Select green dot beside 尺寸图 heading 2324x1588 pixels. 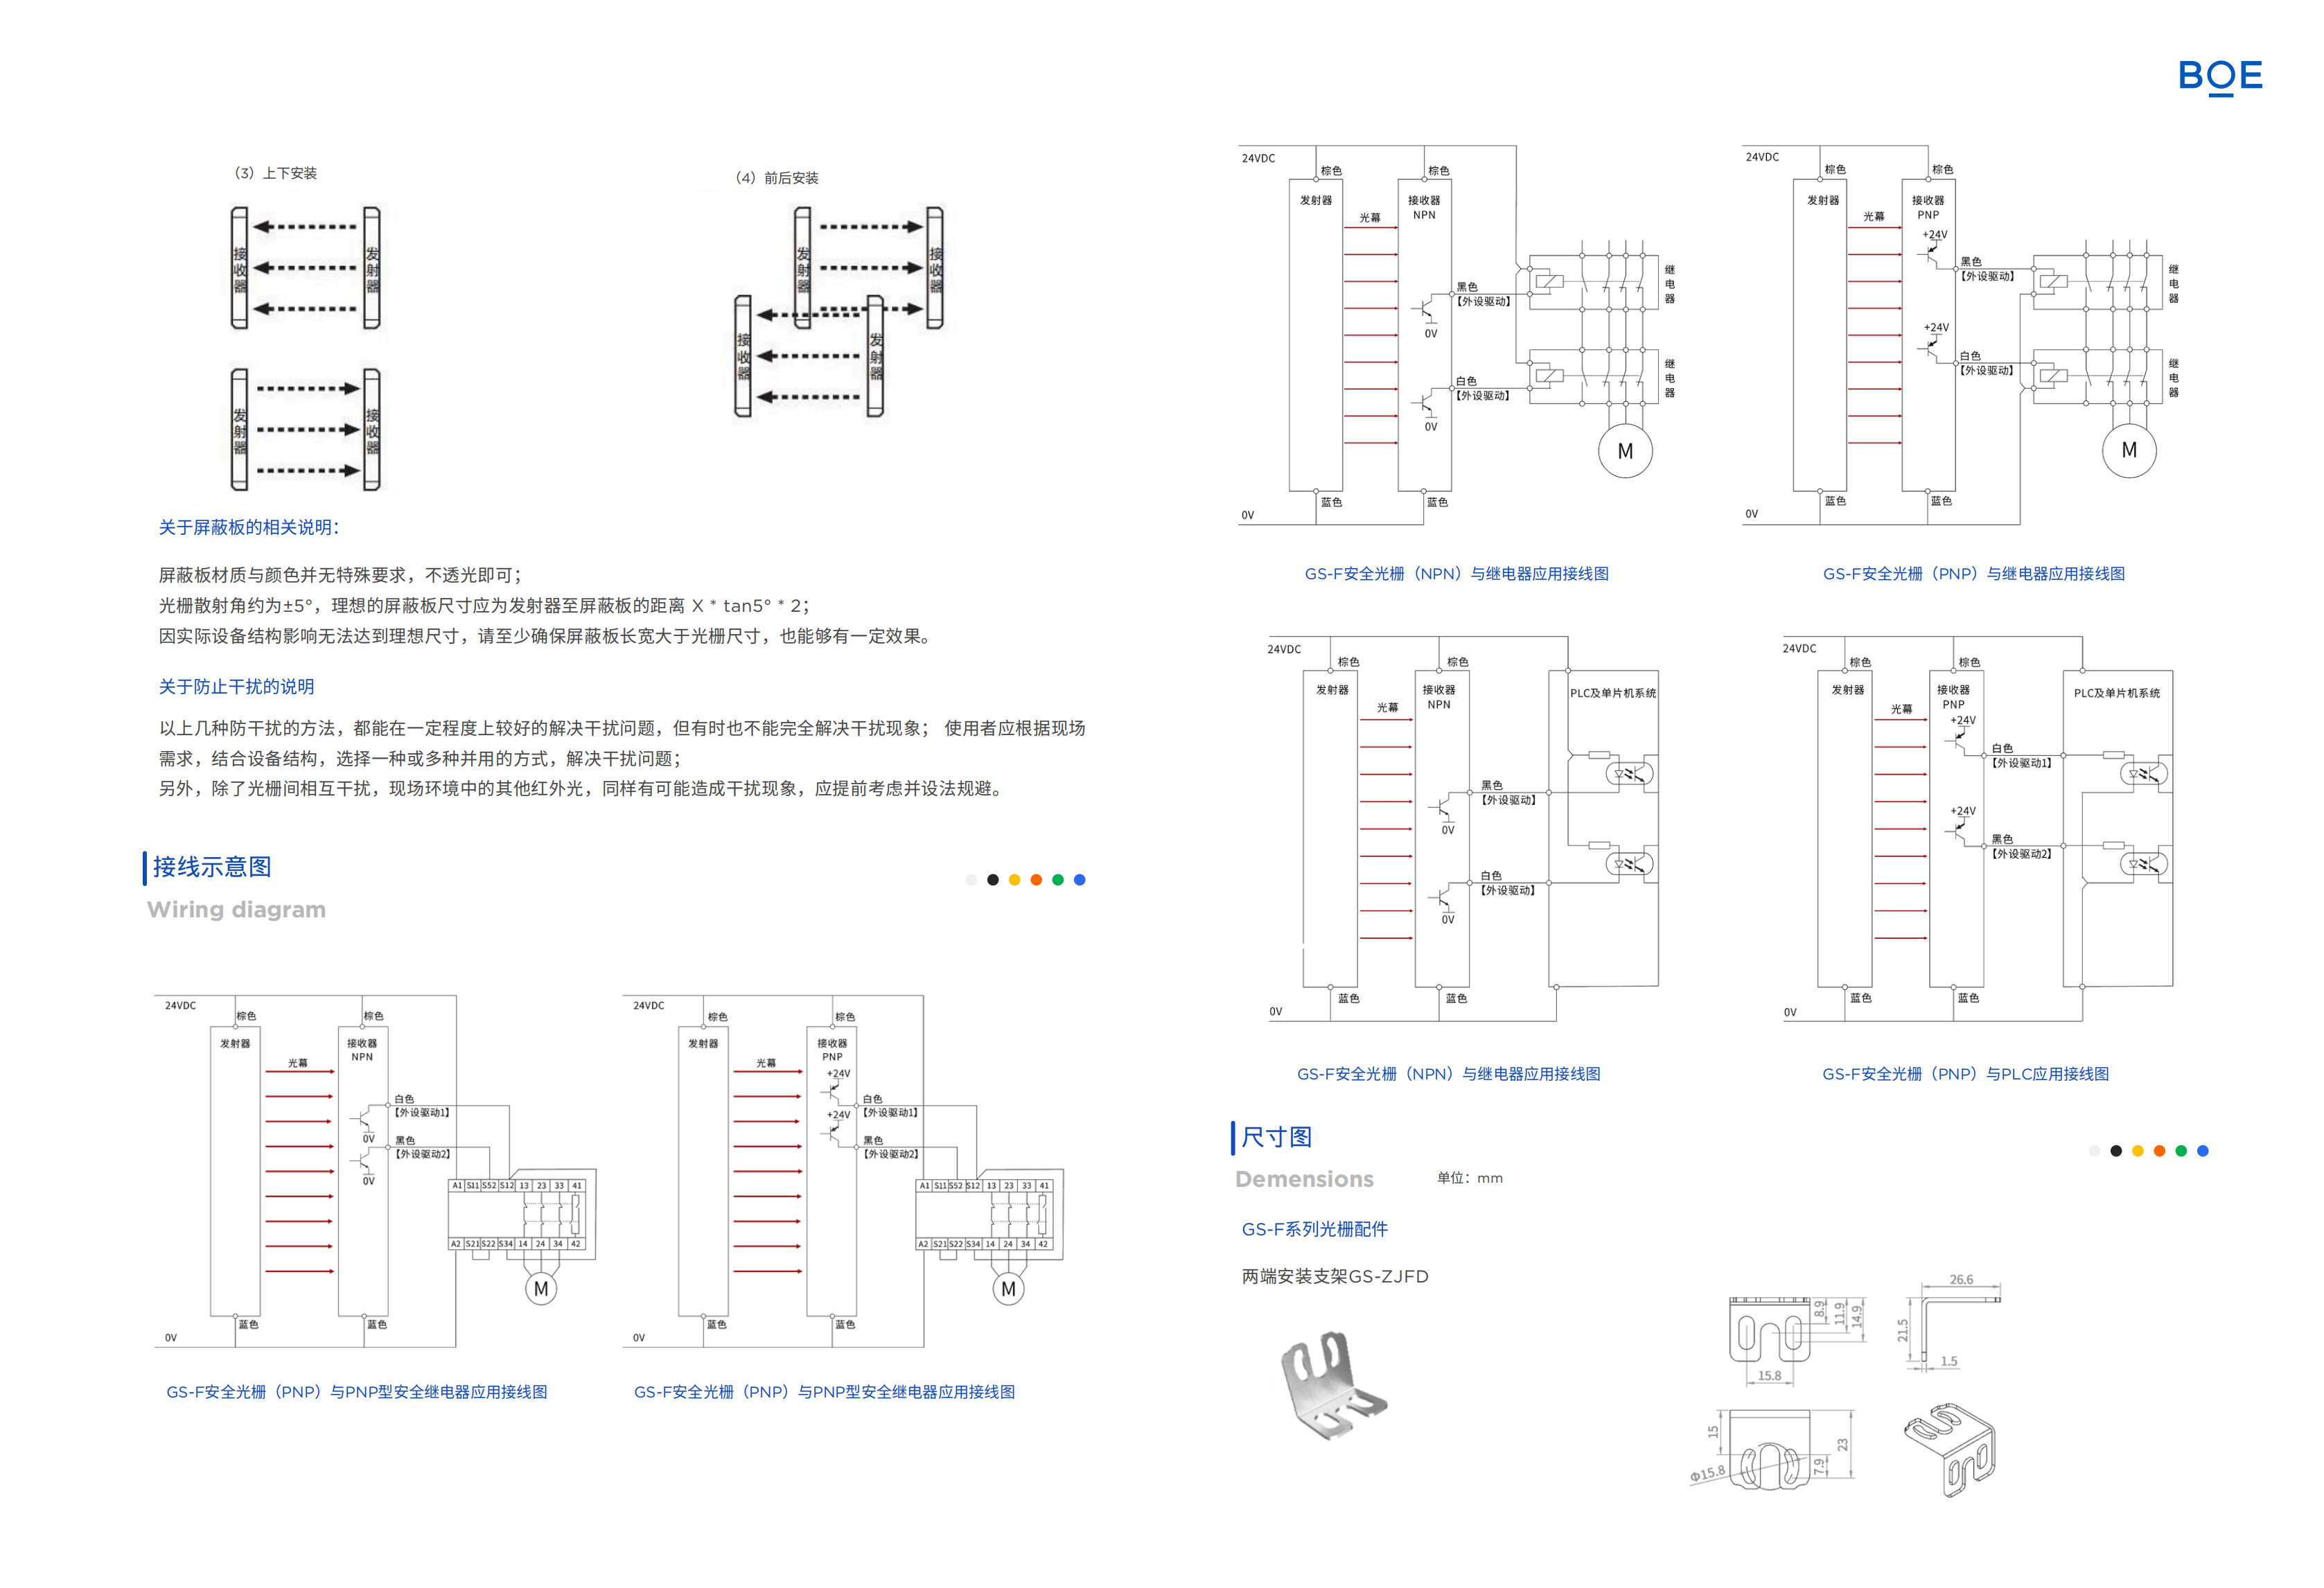click(2181, 1151)
